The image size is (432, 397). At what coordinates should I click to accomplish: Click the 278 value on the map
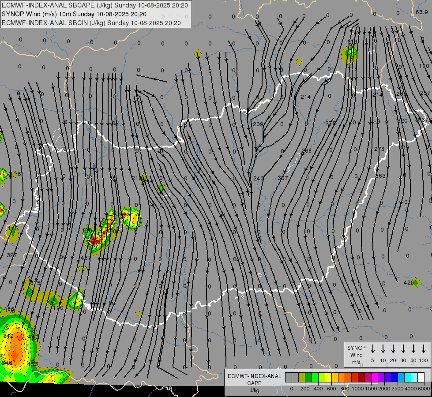pos(379,149)
